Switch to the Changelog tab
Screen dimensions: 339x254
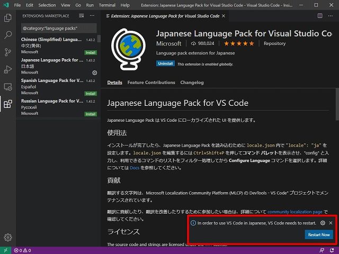(x=192, y=83)
